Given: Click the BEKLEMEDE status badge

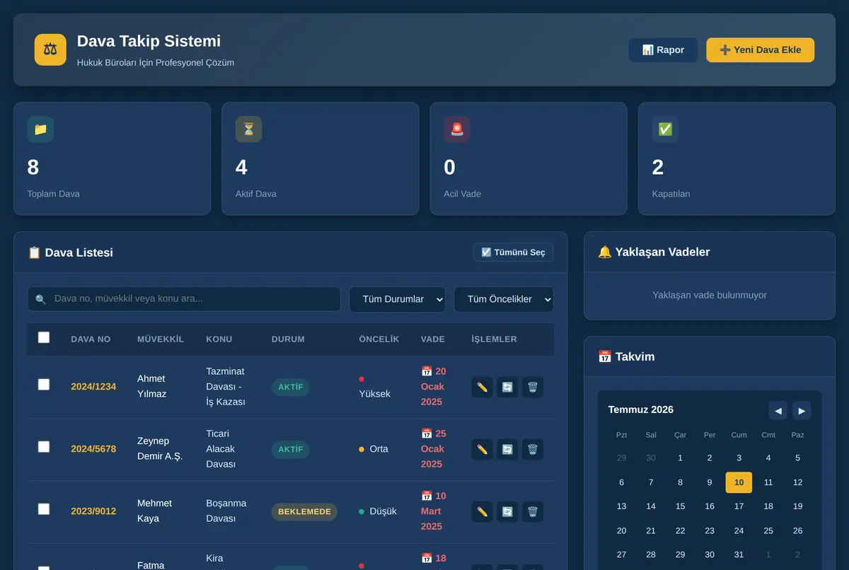Looking at the screenshot, I should [304, 512].
